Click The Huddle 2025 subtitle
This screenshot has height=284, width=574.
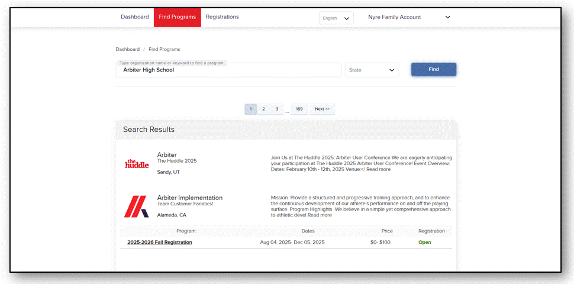177,161
